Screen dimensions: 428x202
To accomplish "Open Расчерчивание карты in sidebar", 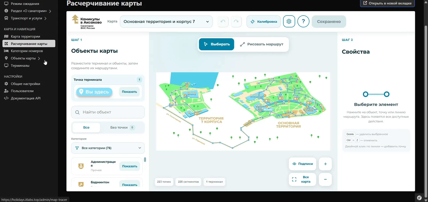I will click(29, 44).
